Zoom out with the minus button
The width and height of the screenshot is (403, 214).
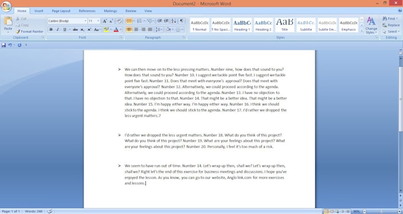364,212
